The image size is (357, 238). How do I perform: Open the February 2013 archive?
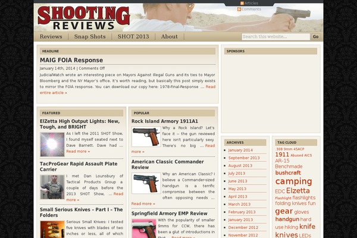242,212
